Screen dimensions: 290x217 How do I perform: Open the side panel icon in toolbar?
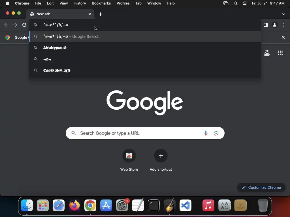(x=266, y=25)
